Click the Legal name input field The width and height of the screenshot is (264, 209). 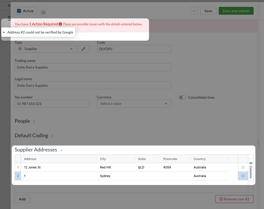(93, 85)
